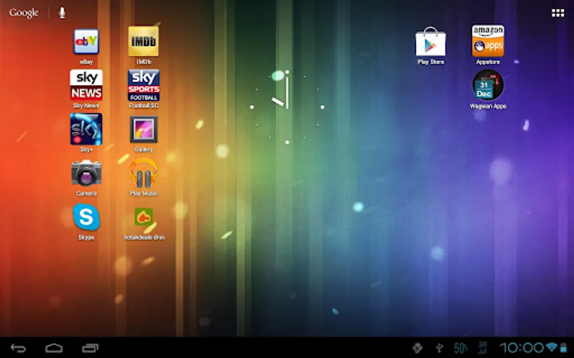Open the Play Store
574x358 pixels.
coord(431,42)
